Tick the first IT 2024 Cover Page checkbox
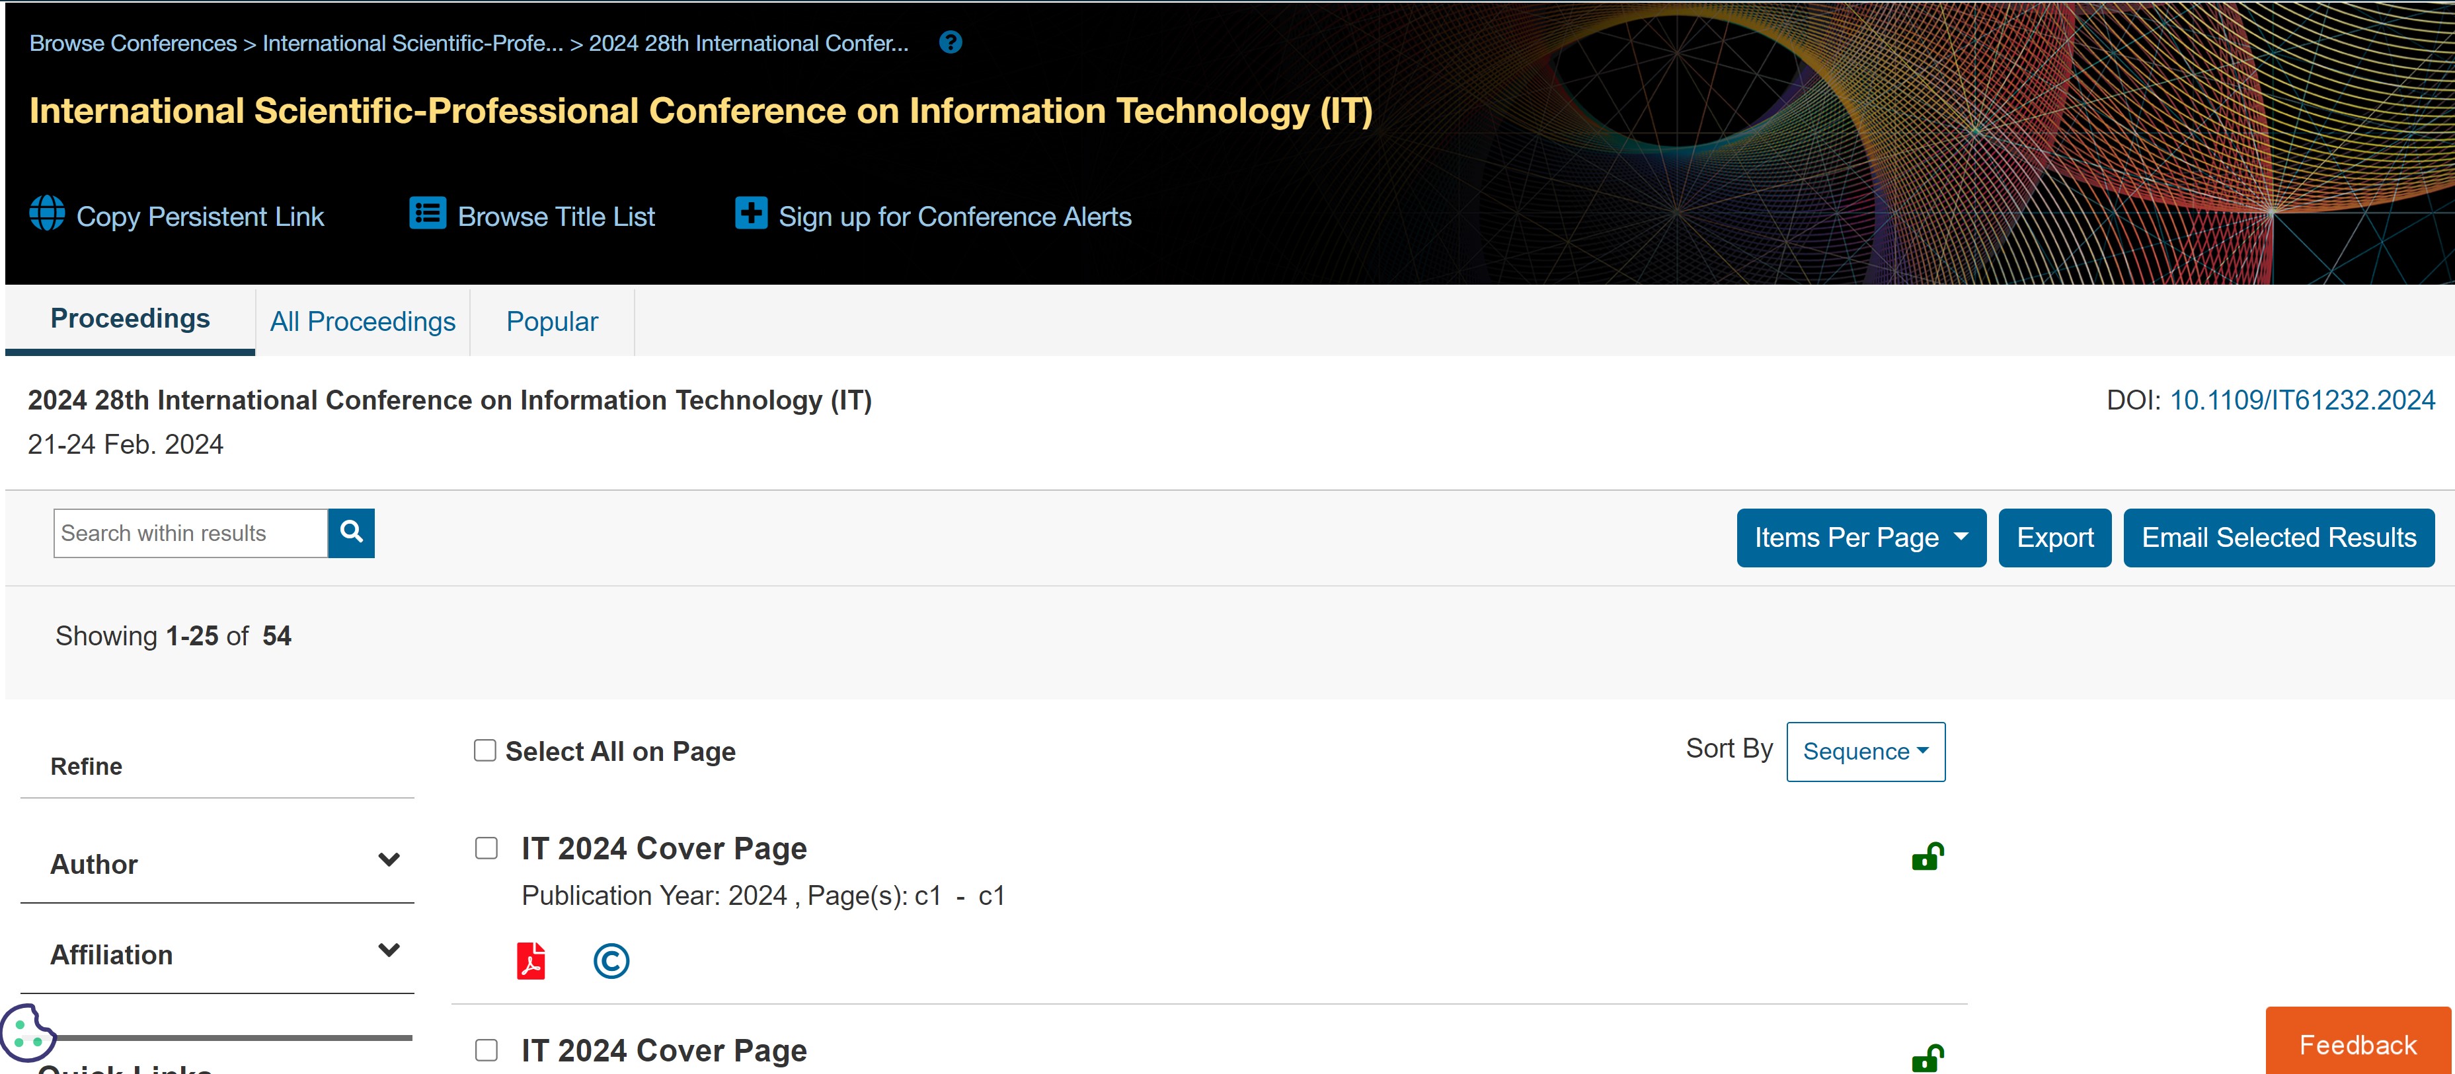The width and height of the screenshot is (2455, 1074). pyautogui.click(x=486, y=847)
